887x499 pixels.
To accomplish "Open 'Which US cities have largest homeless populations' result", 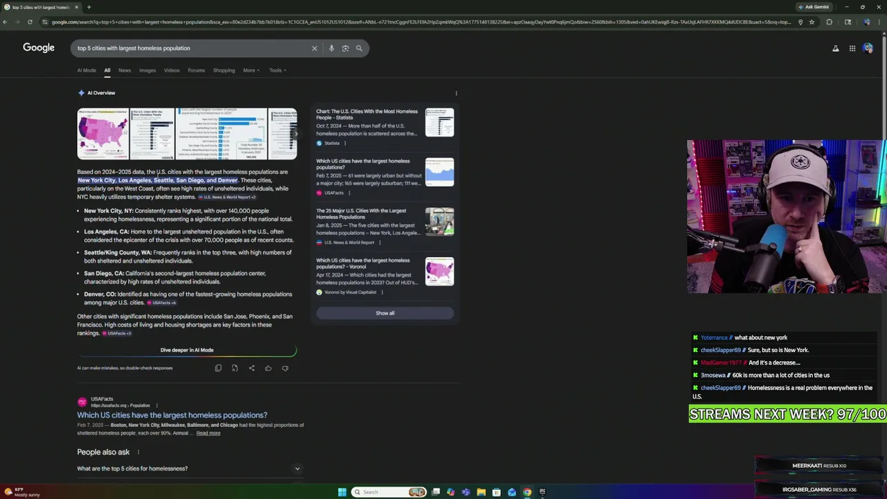I will pyautogui.click(x=172, y=415).
